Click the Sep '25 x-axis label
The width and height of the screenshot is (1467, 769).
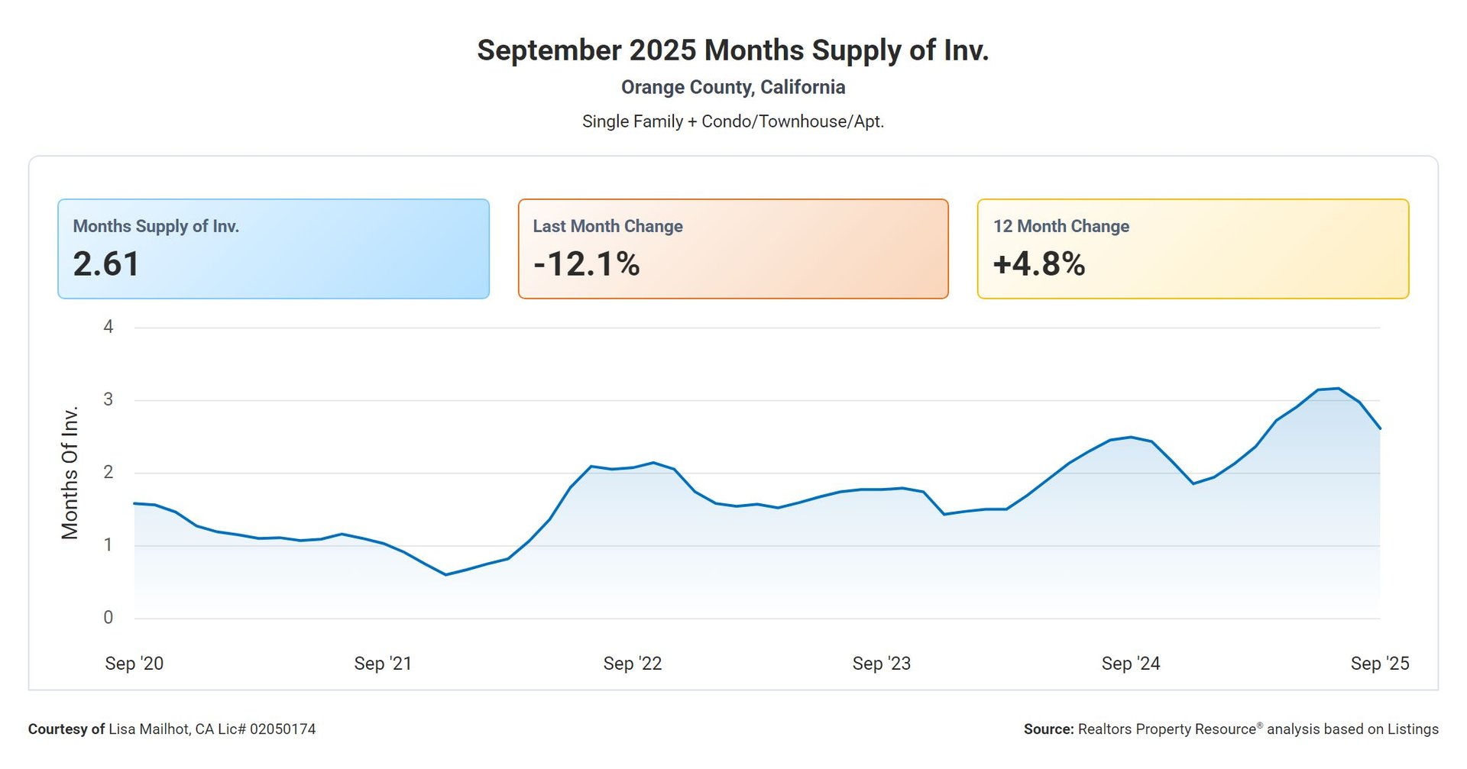pos(1379,664)
